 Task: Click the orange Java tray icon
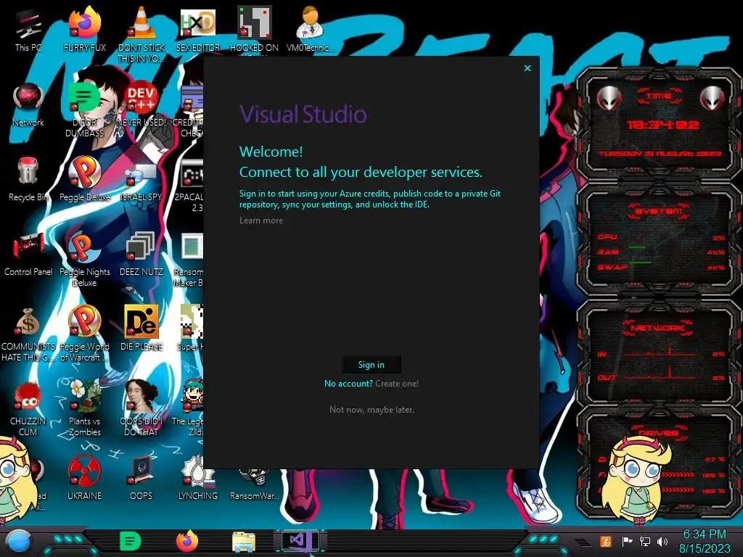(x=606, y=541)
